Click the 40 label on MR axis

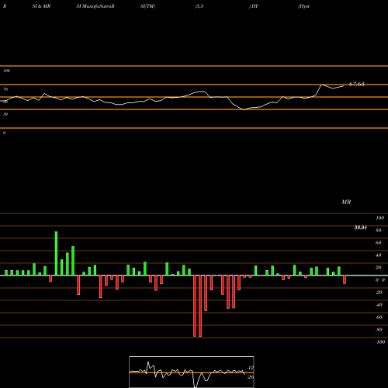(379, 255)
